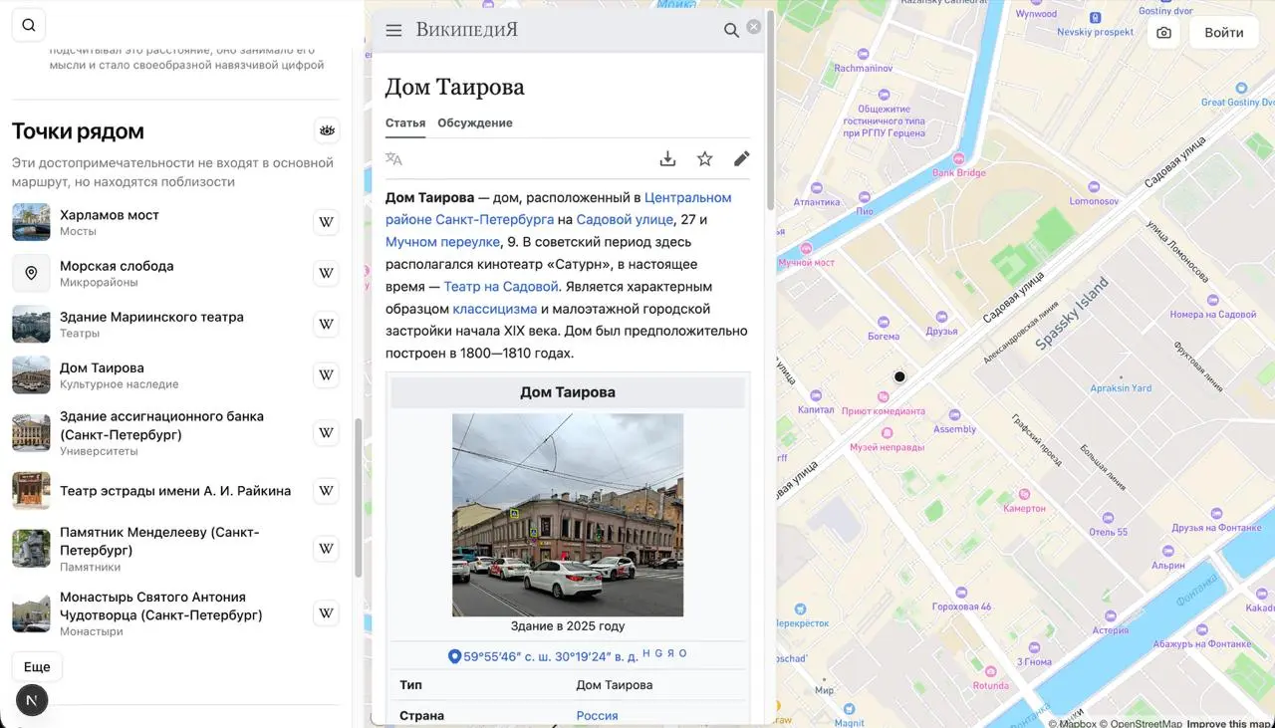Open Wikipedia icon for Здание Мариинского театра
Image resolution: width=1275 pixels, height=728 pixels.
326,324
